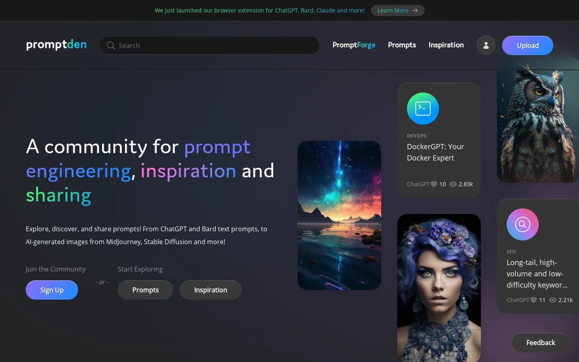Click the eye icon on SEO card

tap(553, 300)
